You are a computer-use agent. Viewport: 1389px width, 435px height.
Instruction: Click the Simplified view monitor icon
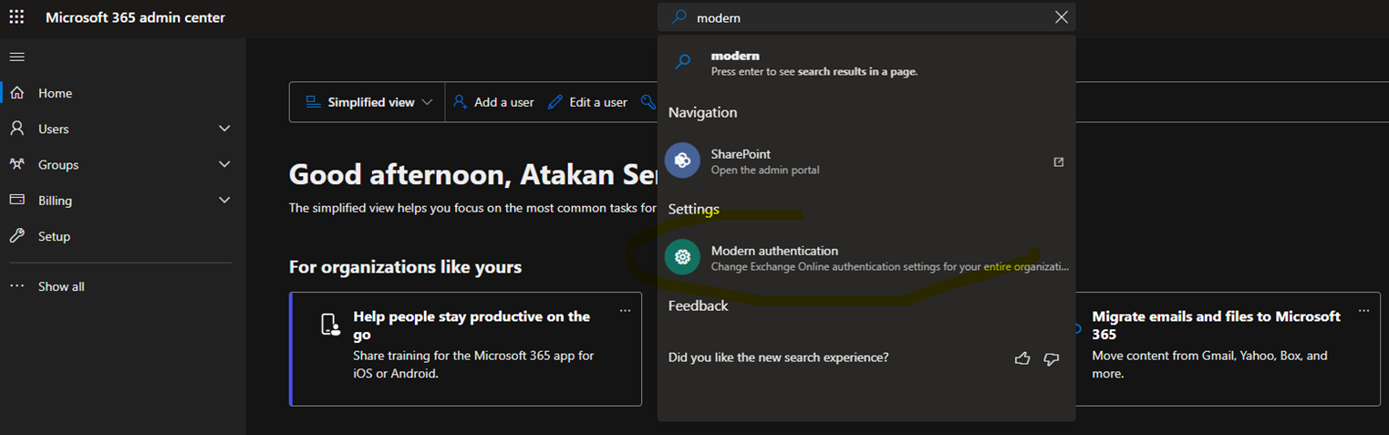313,102
